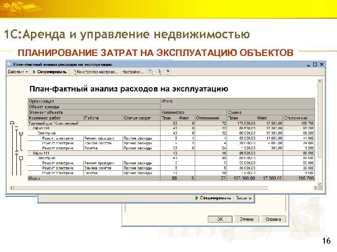Minimize the План-фактный анализ report window
Screen dimensions: 337x252
pyautogui.click(x=308, y=64)
